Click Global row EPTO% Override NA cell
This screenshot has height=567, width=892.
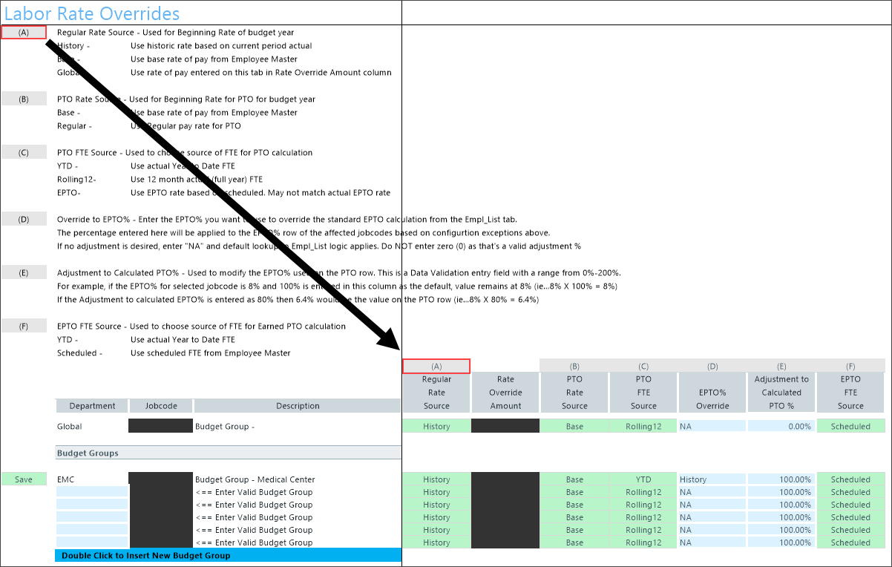[x=712, y=426]
